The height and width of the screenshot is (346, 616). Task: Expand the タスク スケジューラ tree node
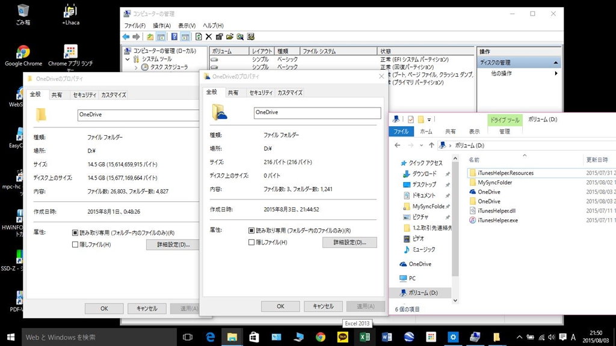pos(136,68)
